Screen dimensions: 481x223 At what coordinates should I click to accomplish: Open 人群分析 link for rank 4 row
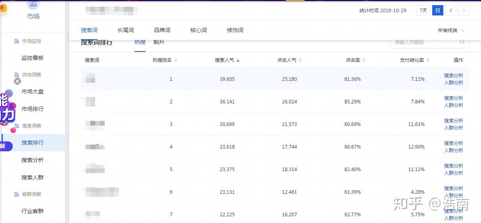tap(454, 151)
